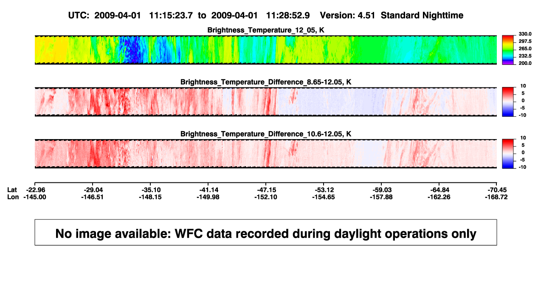Click longitude tick value -145.00
This screenshot has height=283, width=552.
pyautogui.click(x=34, y=197)
